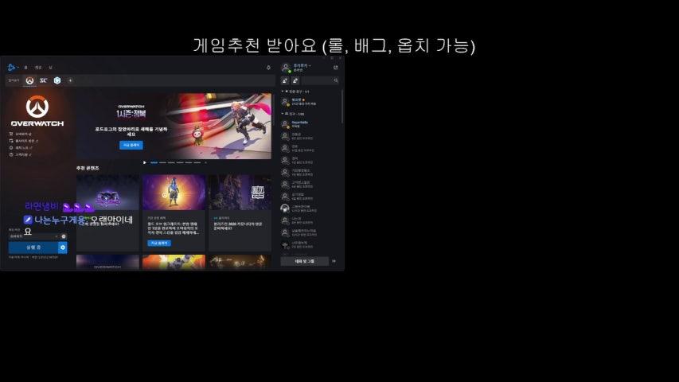This screenshot has height=382, width=679.
Task: Open game settings gear beside the launch button
Action: pyautogui.click(x=63, y=248)
